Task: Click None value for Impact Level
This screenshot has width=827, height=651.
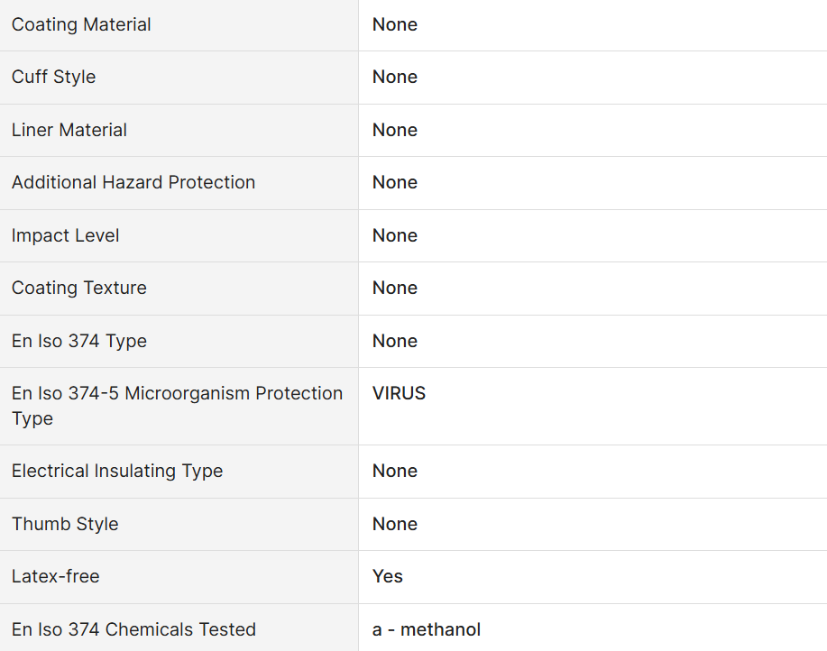Action: [x=395, y=235]
